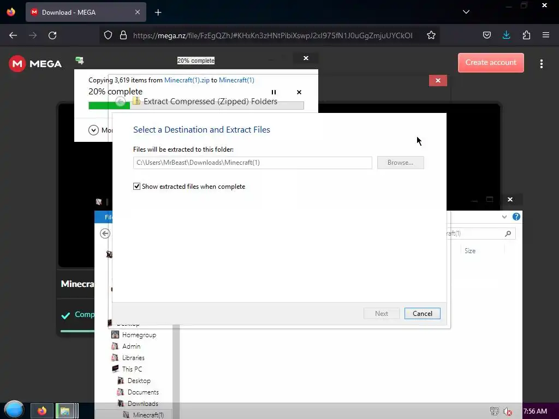Click the Minecraft(1).zip source link
Image resolution: width=559 pixels, height=419 pixels.
click(187, 80)
